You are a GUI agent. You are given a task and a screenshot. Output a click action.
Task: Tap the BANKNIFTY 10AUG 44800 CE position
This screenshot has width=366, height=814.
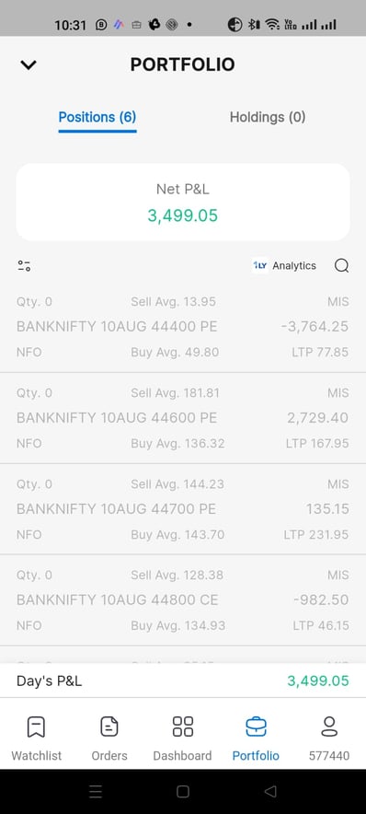coord(183,600)
